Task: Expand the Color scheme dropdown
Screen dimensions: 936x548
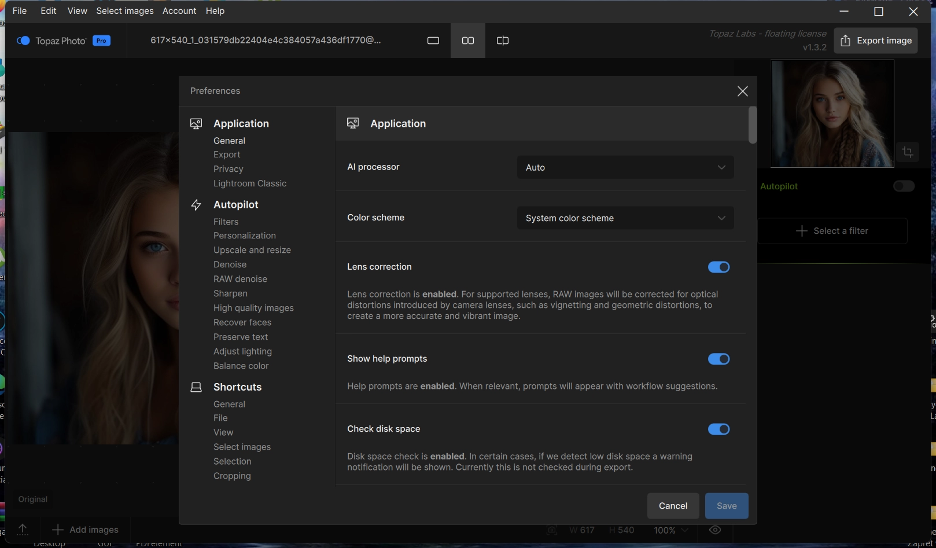Action: (x=625, y=218)
